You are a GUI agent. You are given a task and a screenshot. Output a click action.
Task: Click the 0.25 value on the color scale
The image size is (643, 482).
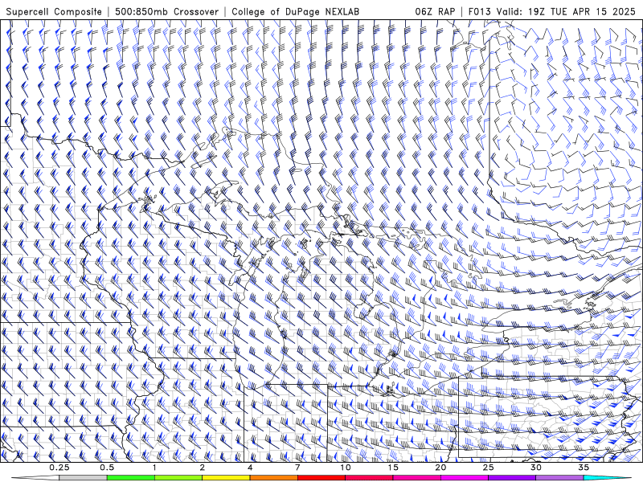(59, 468)
